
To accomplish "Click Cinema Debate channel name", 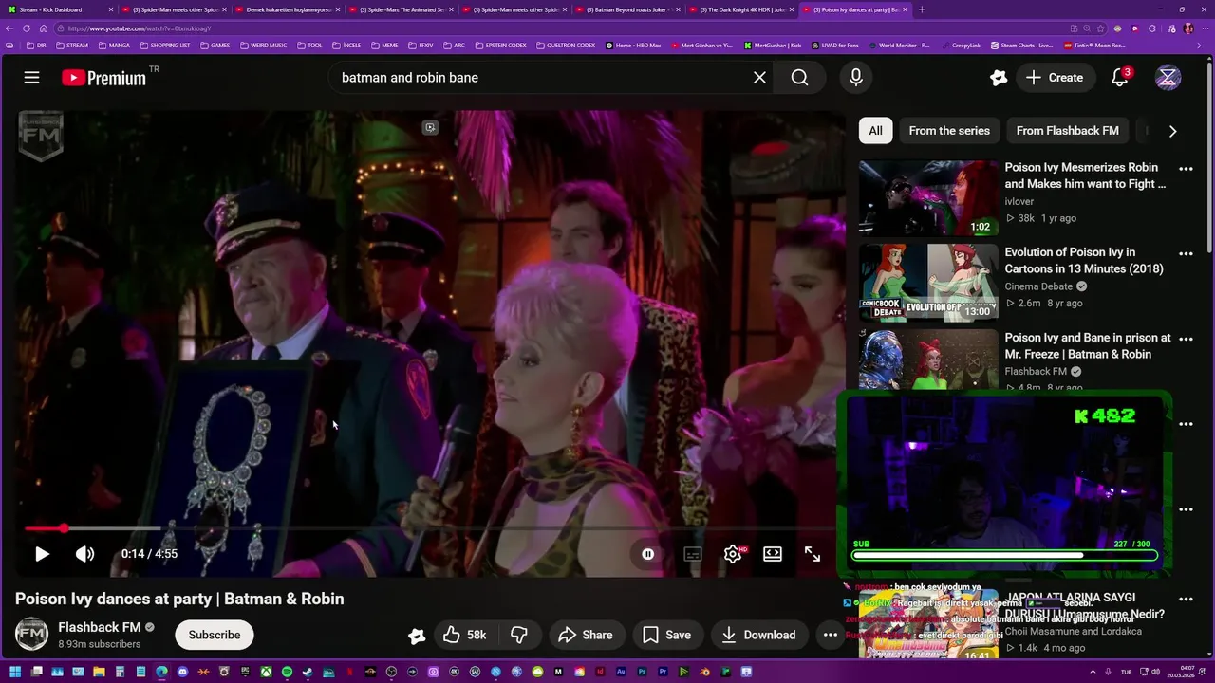I will click(x=1038, y=286).
